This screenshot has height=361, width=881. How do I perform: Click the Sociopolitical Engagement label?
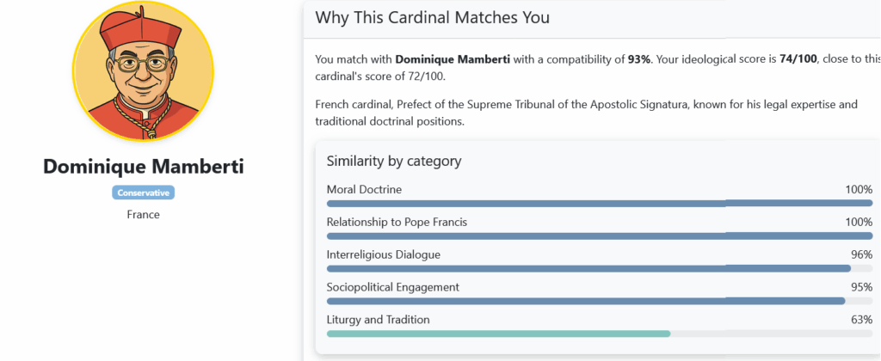pyautogui.click(x=392, y=287)
